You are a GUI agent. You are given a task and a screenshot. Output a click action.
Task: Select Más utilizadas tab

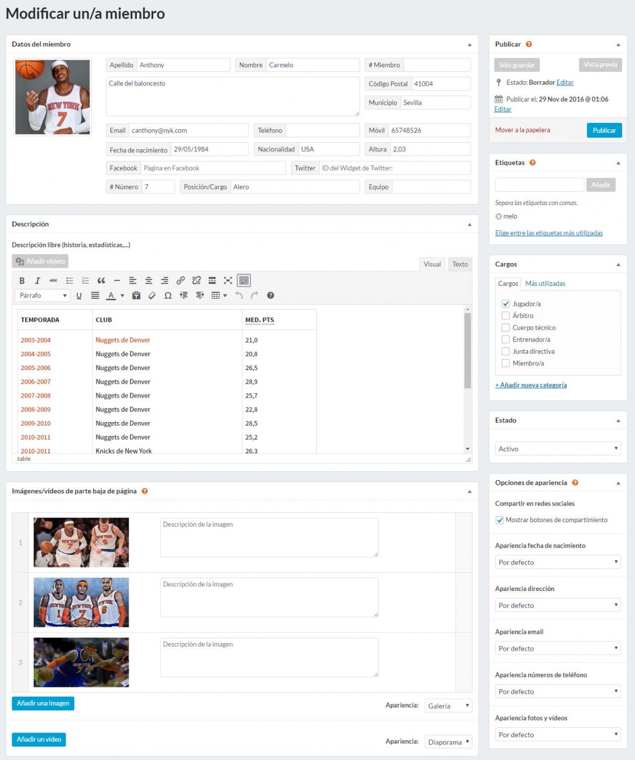pos(546,284)
